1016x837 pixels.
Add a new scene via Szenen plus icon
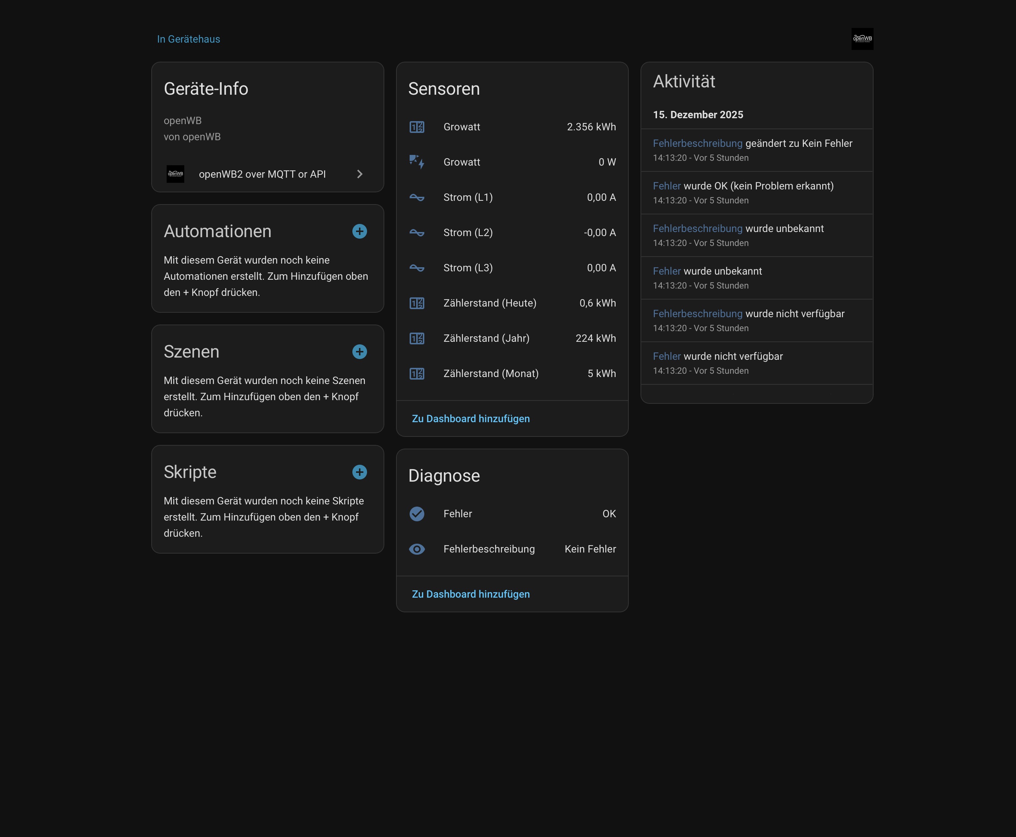click(x=359, y=352)
